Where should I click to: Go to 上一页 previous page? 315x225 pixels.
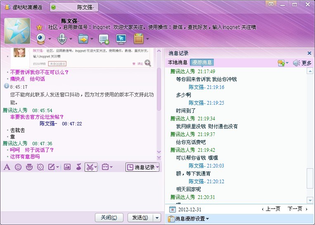click(x=271, y=209)
